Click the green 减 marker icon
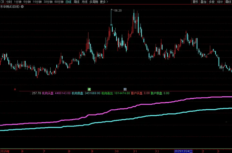 [89, 89]
